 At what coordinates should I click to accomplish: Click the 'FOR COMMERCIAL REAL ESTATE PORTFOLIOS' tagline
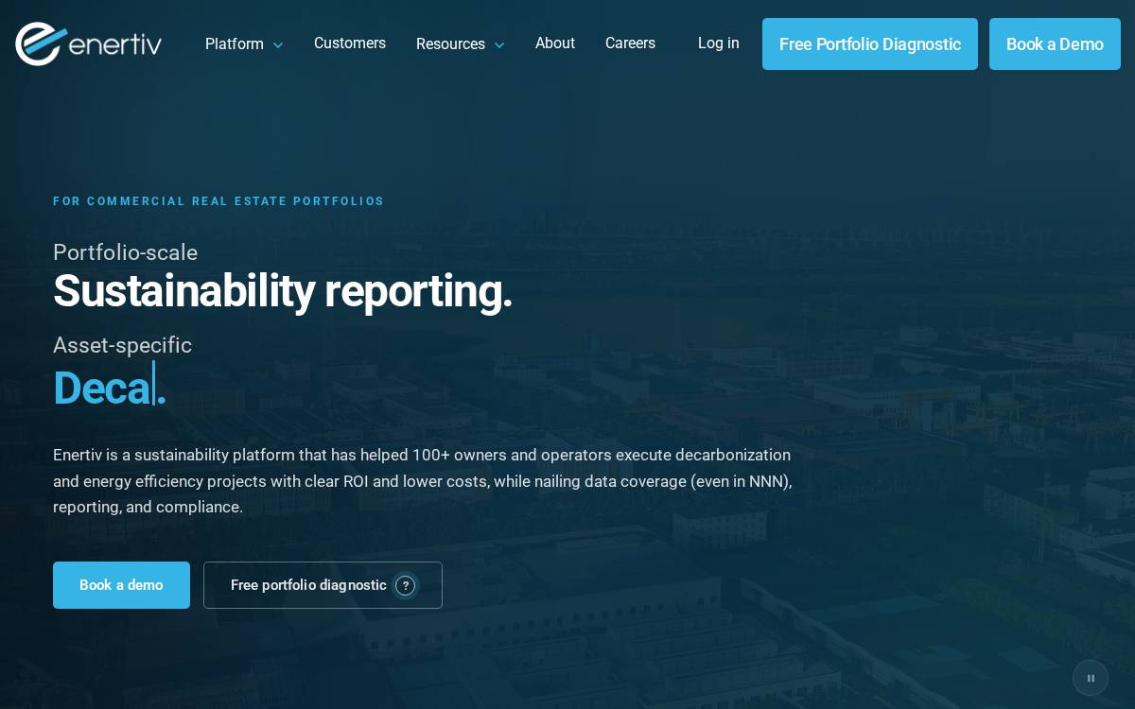coord(218,201)
